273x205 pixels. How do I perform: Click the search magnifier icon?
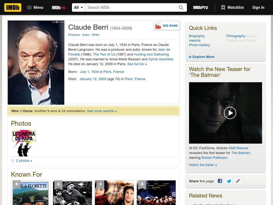(x=181, y=7)
